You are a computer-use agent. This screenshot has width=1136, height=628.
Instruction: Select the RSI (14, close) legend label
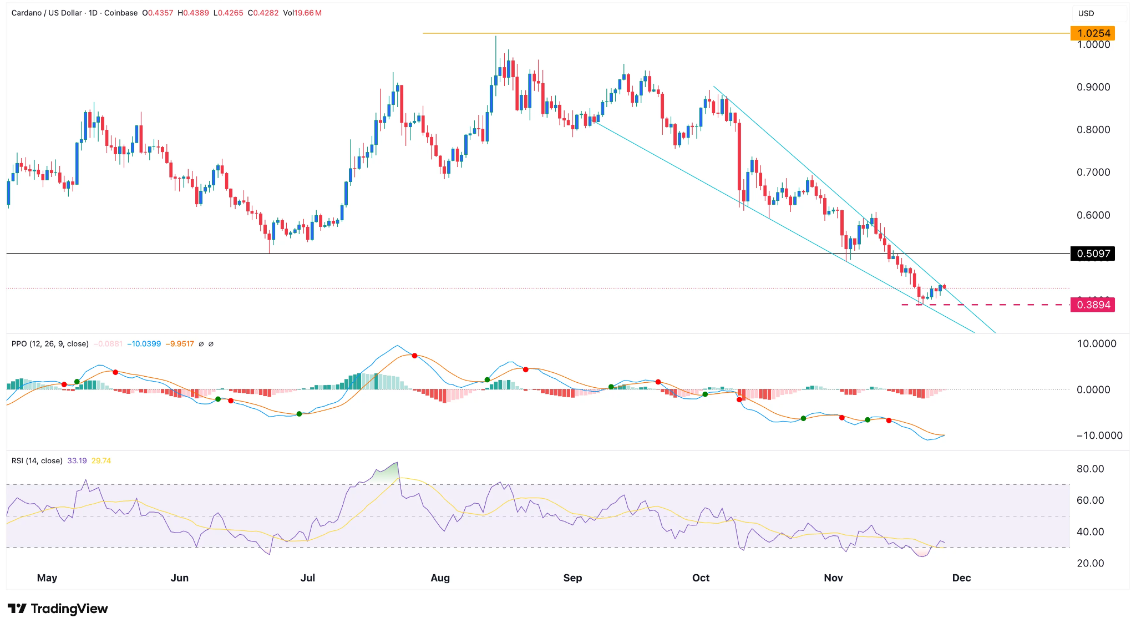37,461
